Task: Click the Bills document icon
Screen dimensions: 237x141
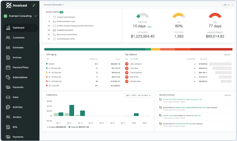Action: click(x=8, y=127)
